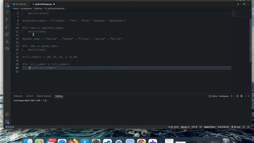254x143 pixels.
Task: Click line number 22 in the gutter
Action: 17,71
